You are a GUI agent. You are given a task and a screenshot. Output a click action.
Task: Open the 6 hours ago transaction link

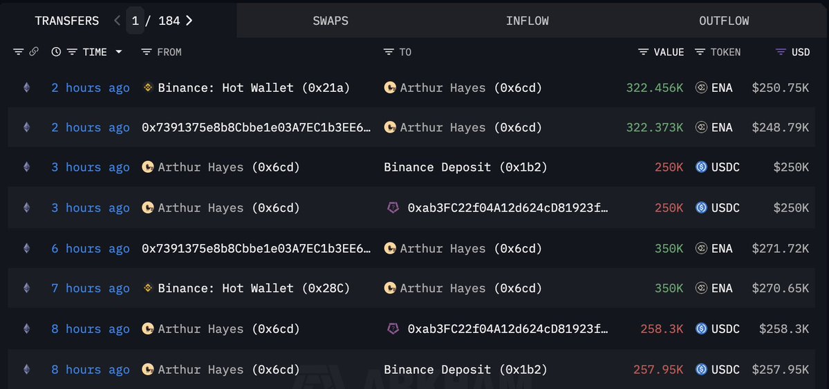[x=91, y=249]
